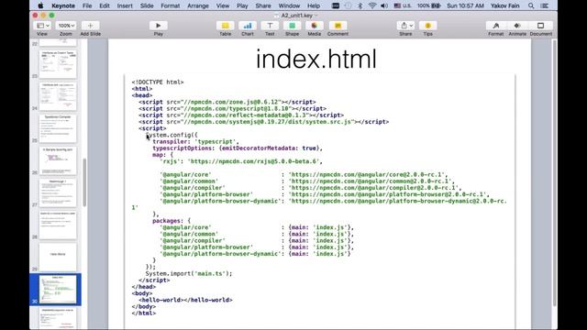Viewport: 587px width, 330px height.
Task: Select slide 26 thumbnail
Action: coord(58,160)
